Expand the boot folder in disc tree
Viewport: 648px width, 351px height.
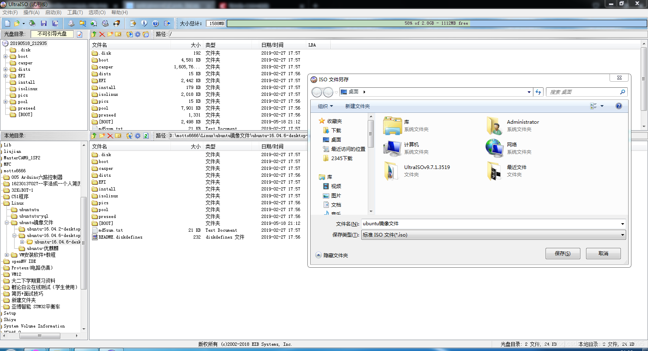pyautogui.click(x=6, y=57)
